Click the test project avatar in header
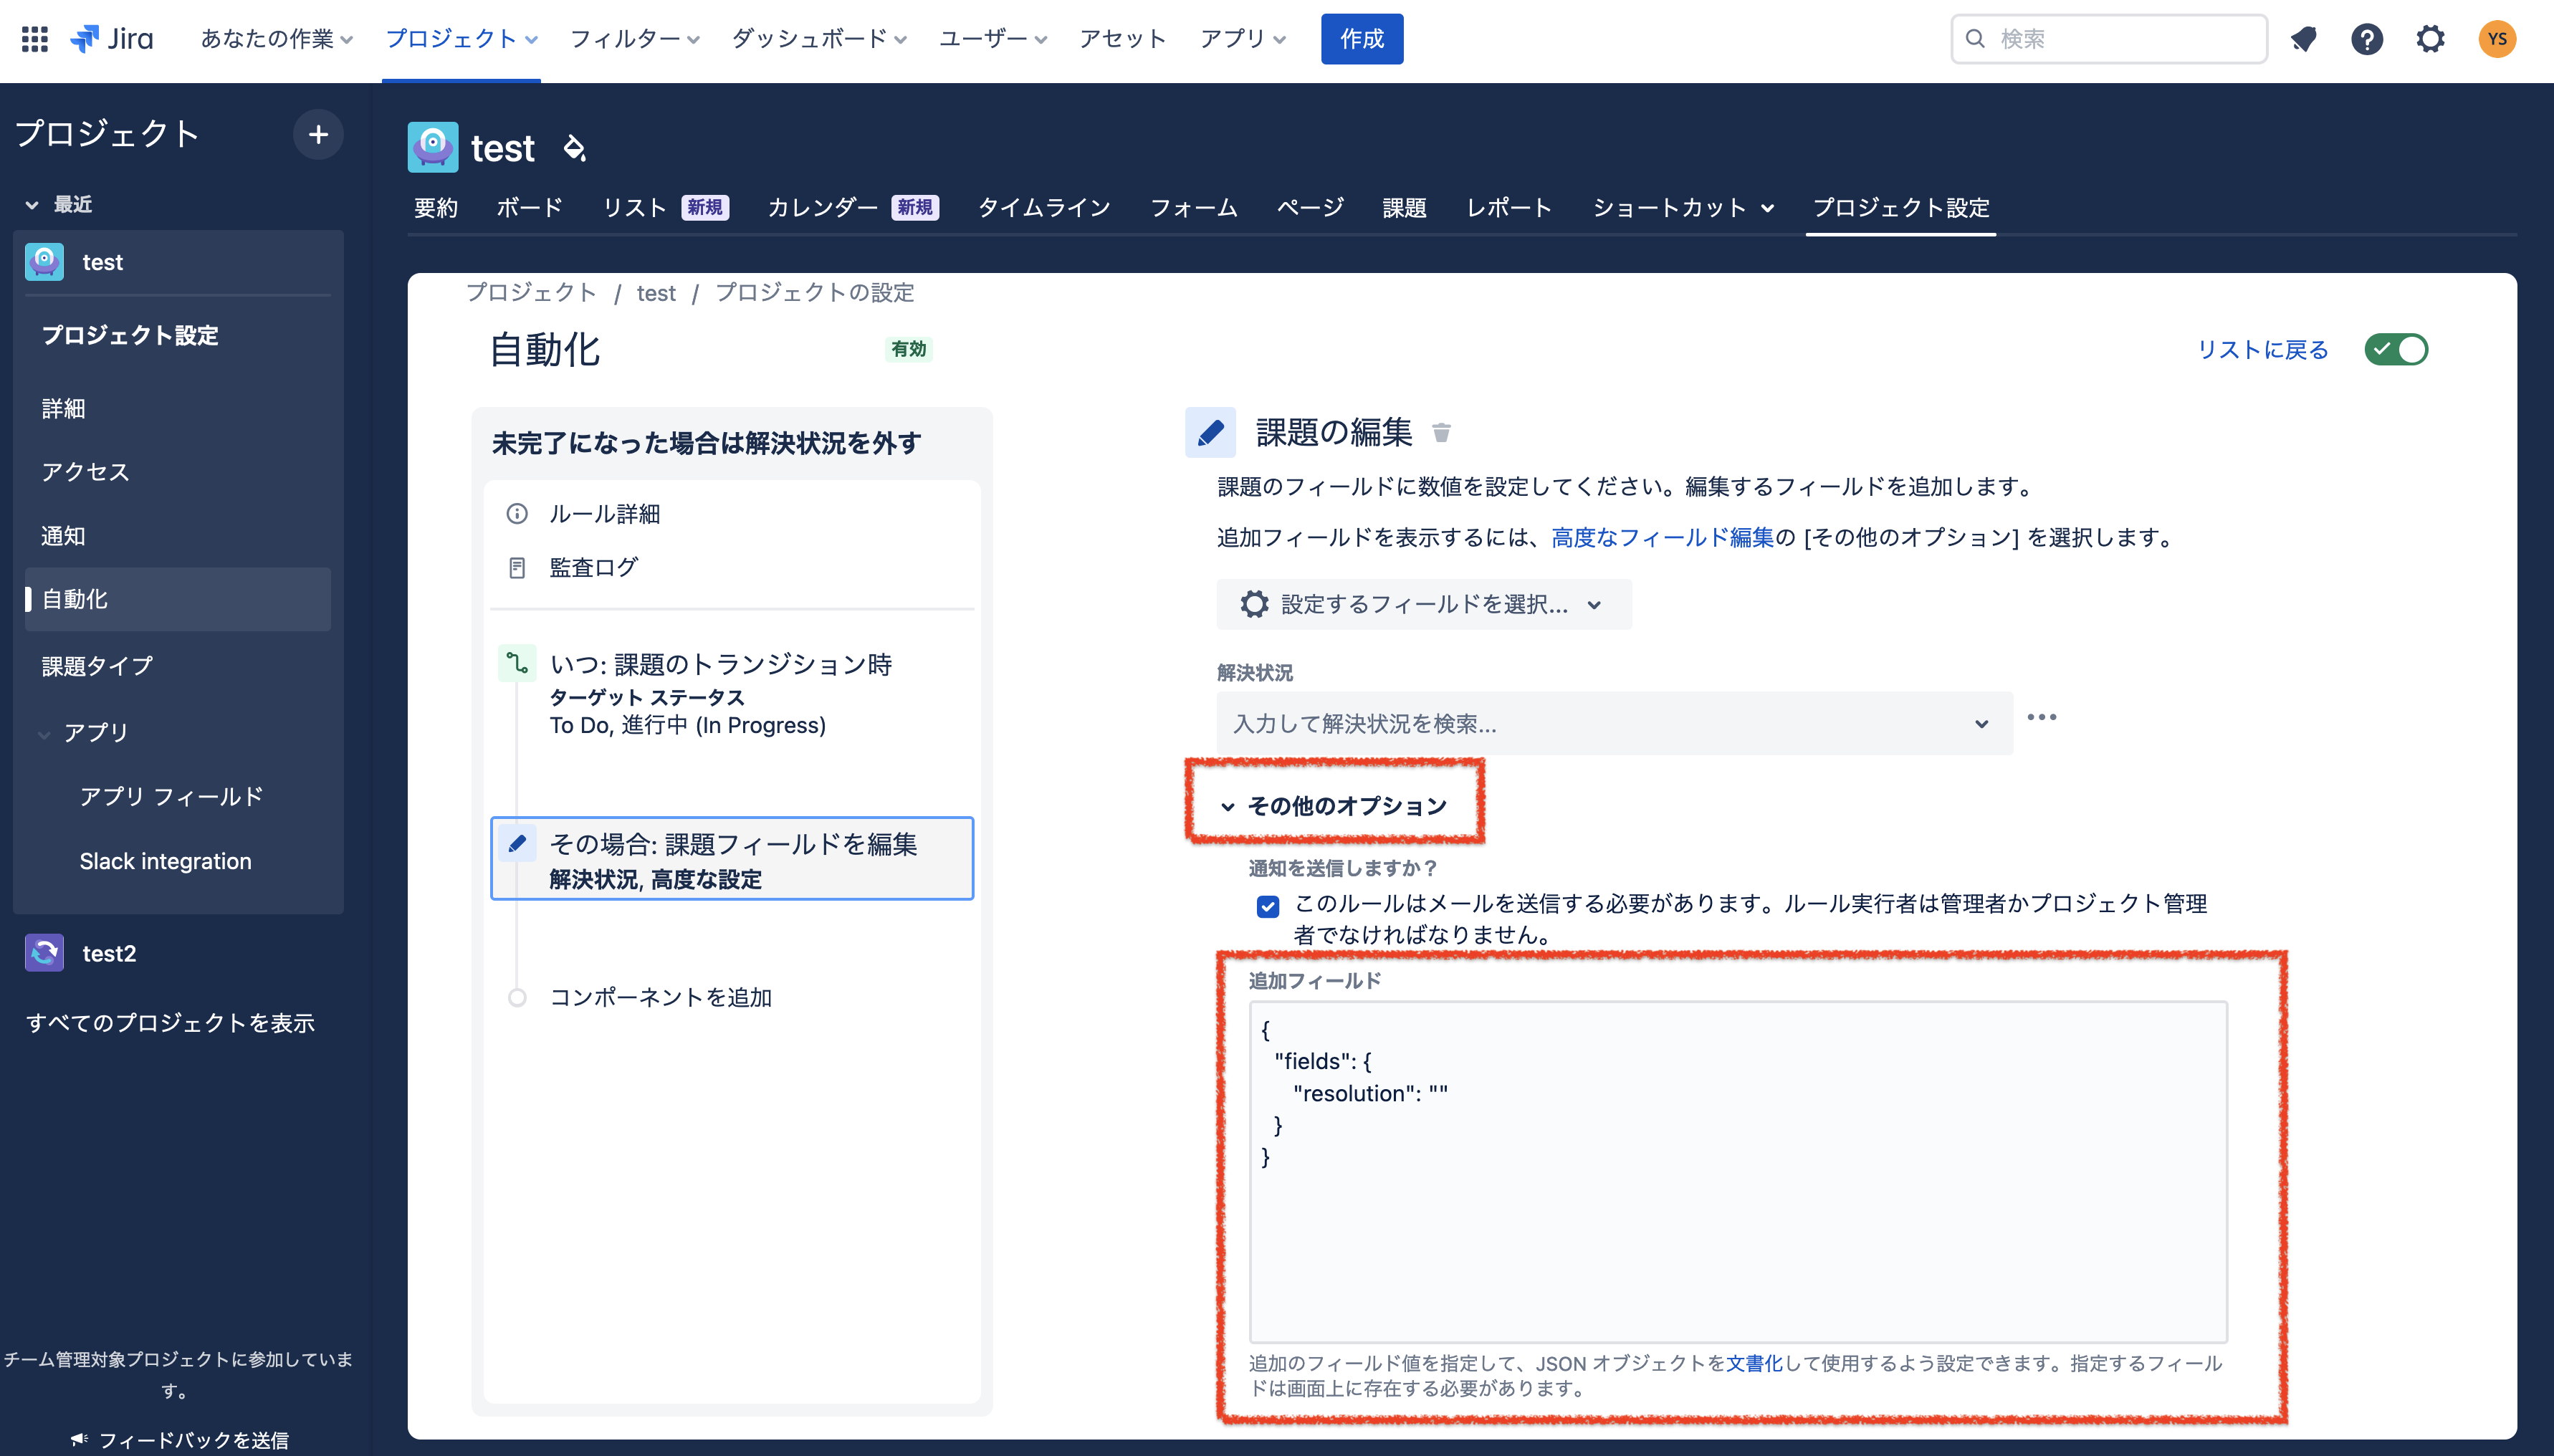Screen dimensions: 2554x1456 (x=433, y=147)
